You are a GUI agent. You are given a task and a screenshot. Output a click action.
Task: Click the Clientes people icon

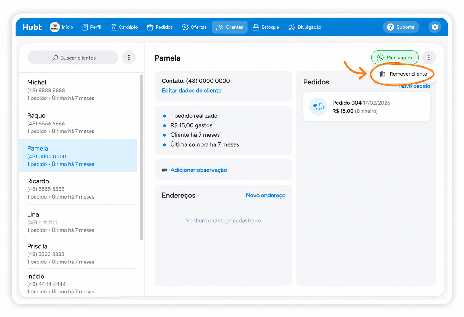tap(220, 27)
